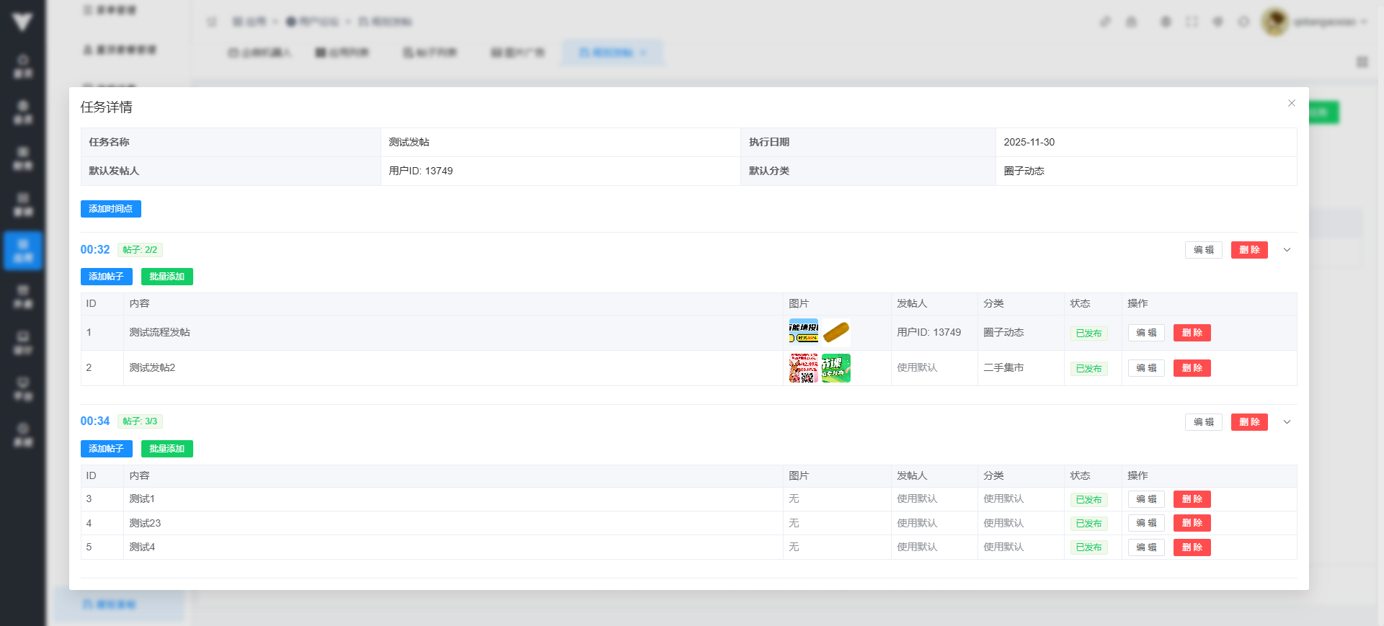The image size is (1384, 626).
Task: Close the 任务详情 dialog
Action: (x=1291, y=103)
